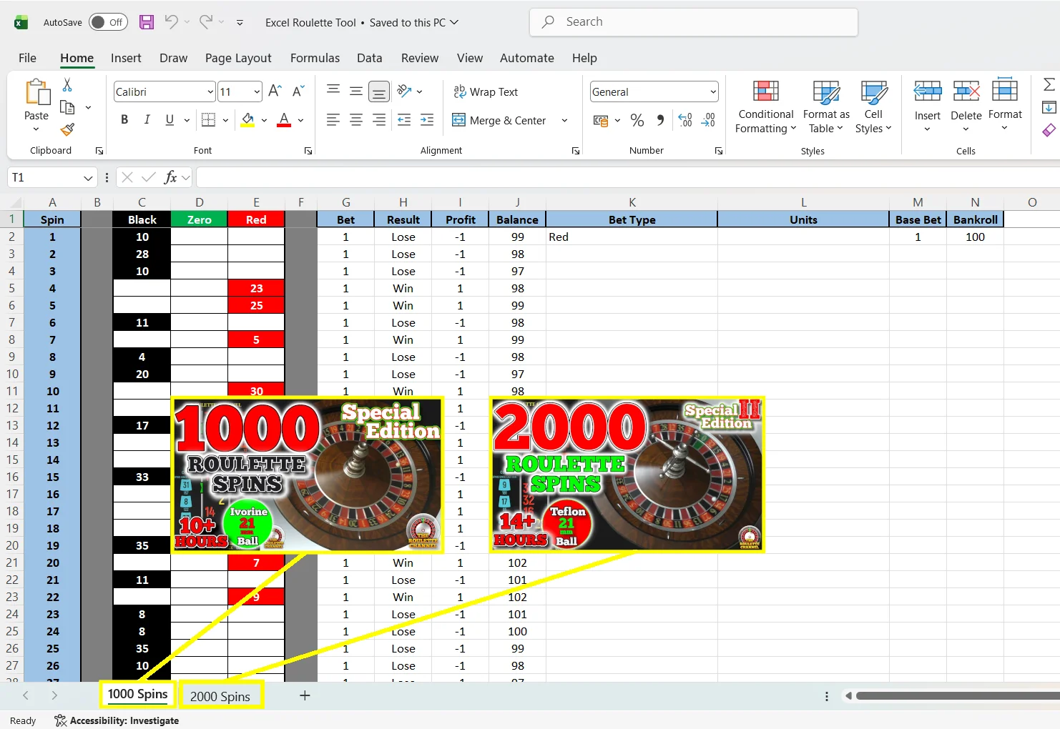This screenshot has height=729, width=1060.
Task: Add a new sheet with plus button
Action: [305, 695]
